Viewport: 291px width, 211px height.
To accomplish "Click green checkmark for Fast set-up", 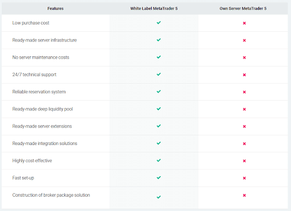I will click(159, 177).
